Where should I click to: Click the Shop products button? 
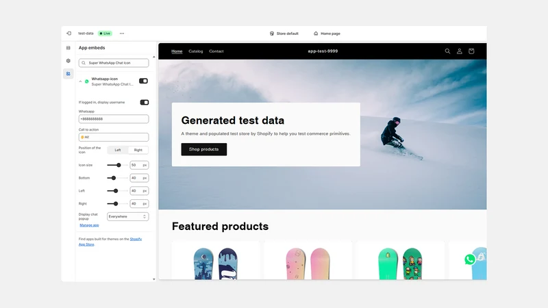point(203,149)
